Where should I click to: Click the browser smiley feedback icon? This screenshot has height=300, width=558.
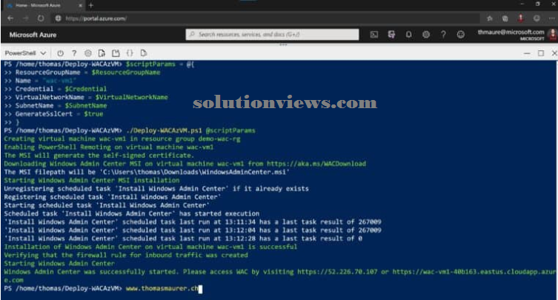pos(537,19)
